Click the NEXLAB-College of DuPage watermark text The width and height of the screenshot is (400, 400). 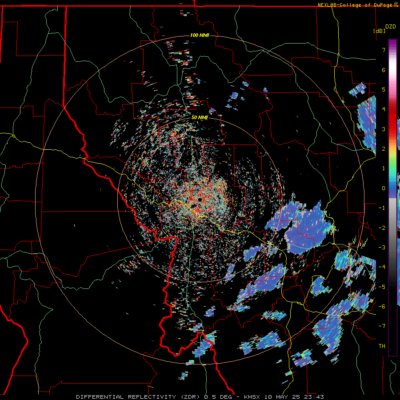tap(356, 5)
